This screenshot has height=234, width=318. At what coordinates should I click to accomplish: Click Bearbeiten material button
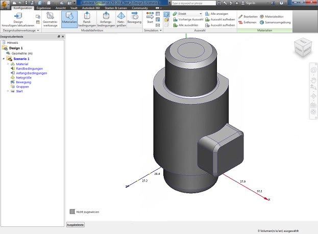[248, 17]
